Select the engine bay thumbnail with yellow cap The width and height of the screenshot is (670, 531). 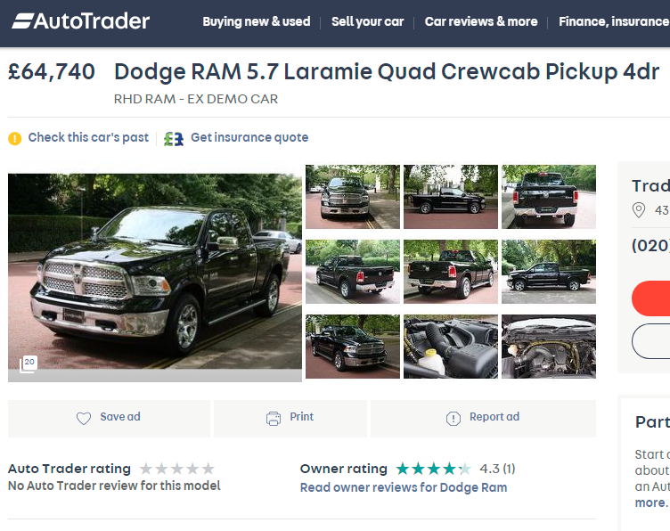[x=451, y=347]
